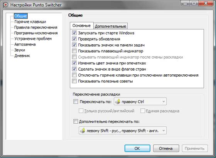Viewport: 216px width, 158px height.
Task: Switch to the Дополнительные tab
Action: click(x=110, y=26)
